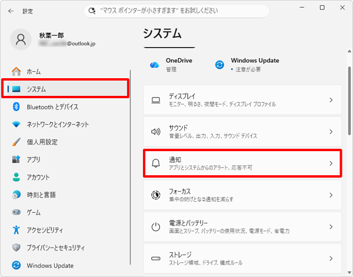Click the アプリ icon in sidebar
Viewport: 353px width, 277px height.
point(16,159)
